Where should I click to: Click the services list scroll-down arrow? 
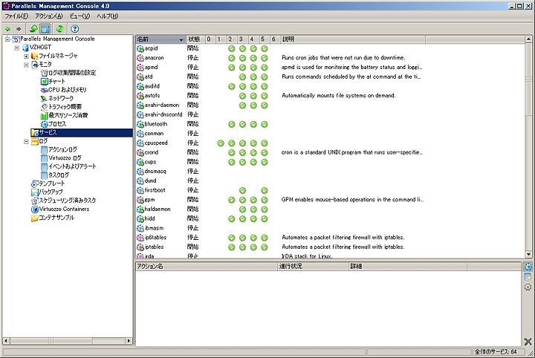coord(528,254)
